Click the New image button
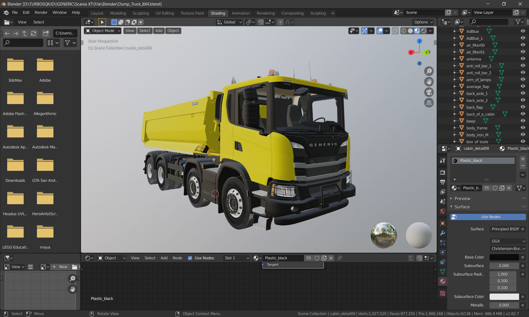529x317 pixels. pyautogui.click(x=60, y=267)
